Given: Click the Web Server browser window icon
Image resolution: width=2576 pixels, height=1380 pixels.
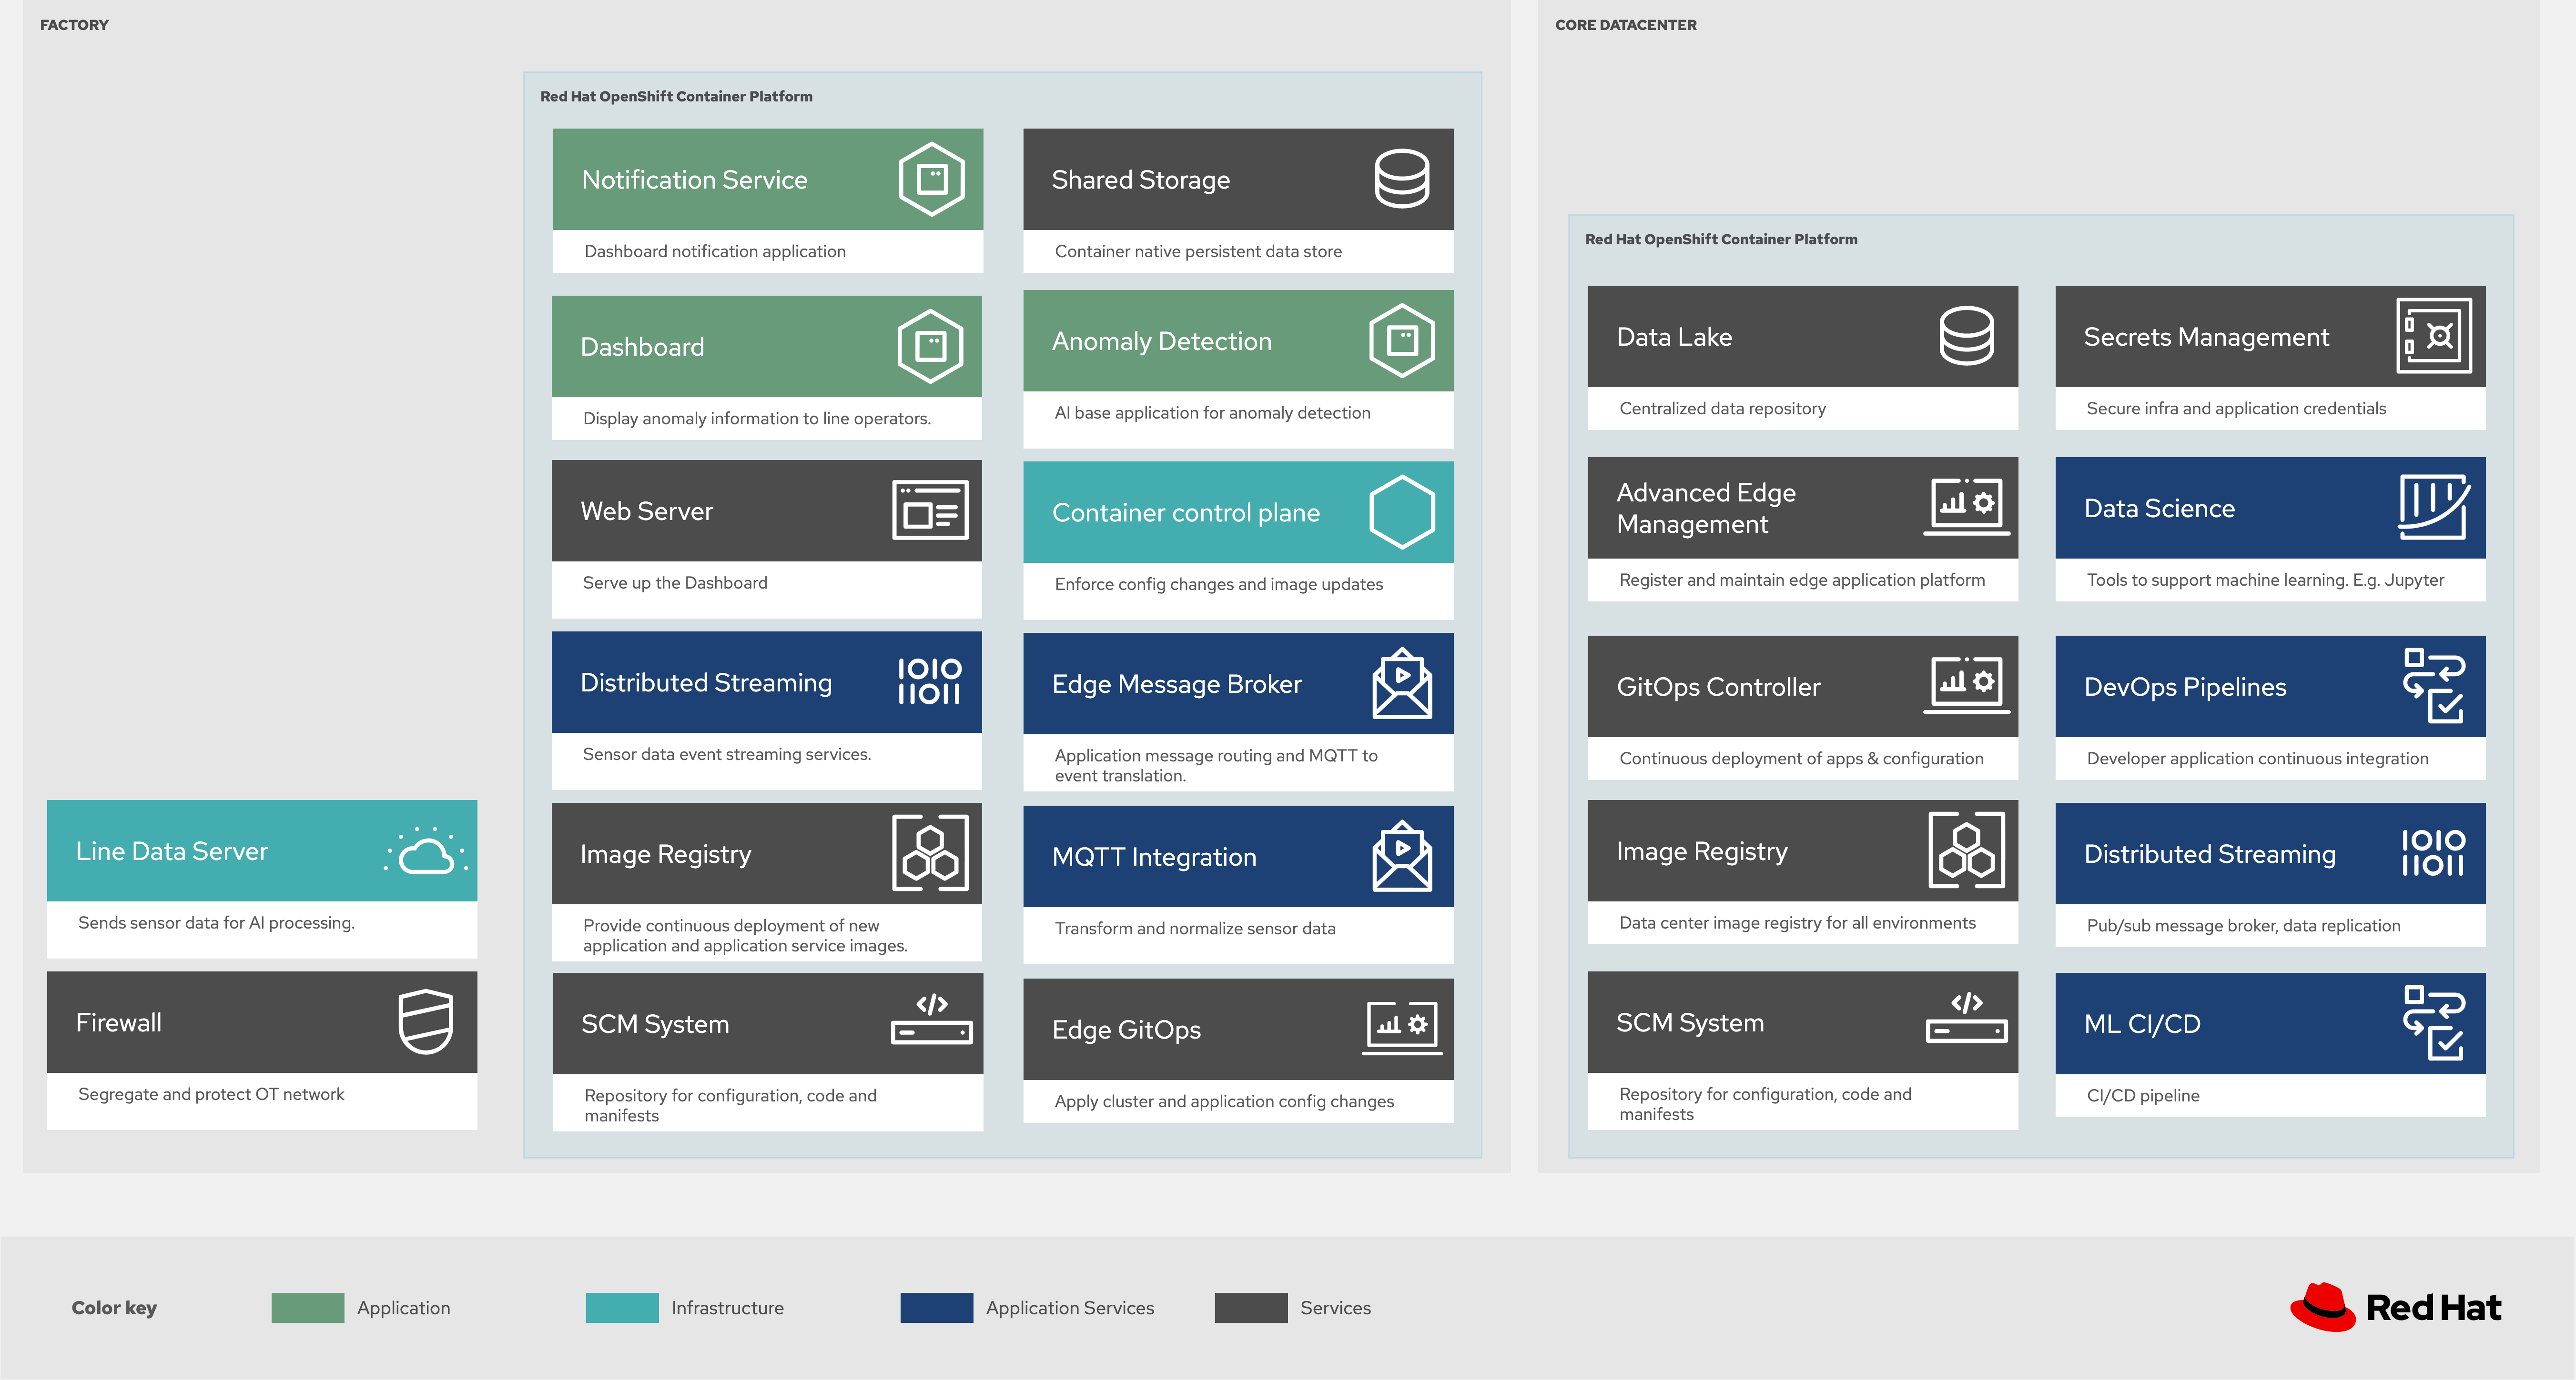Looking at the screenshot, I should [930, 510].
